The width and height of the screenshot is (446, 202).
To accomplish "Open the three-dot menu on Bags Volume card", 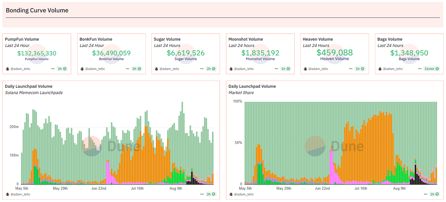I will click(x=420, y=69).
